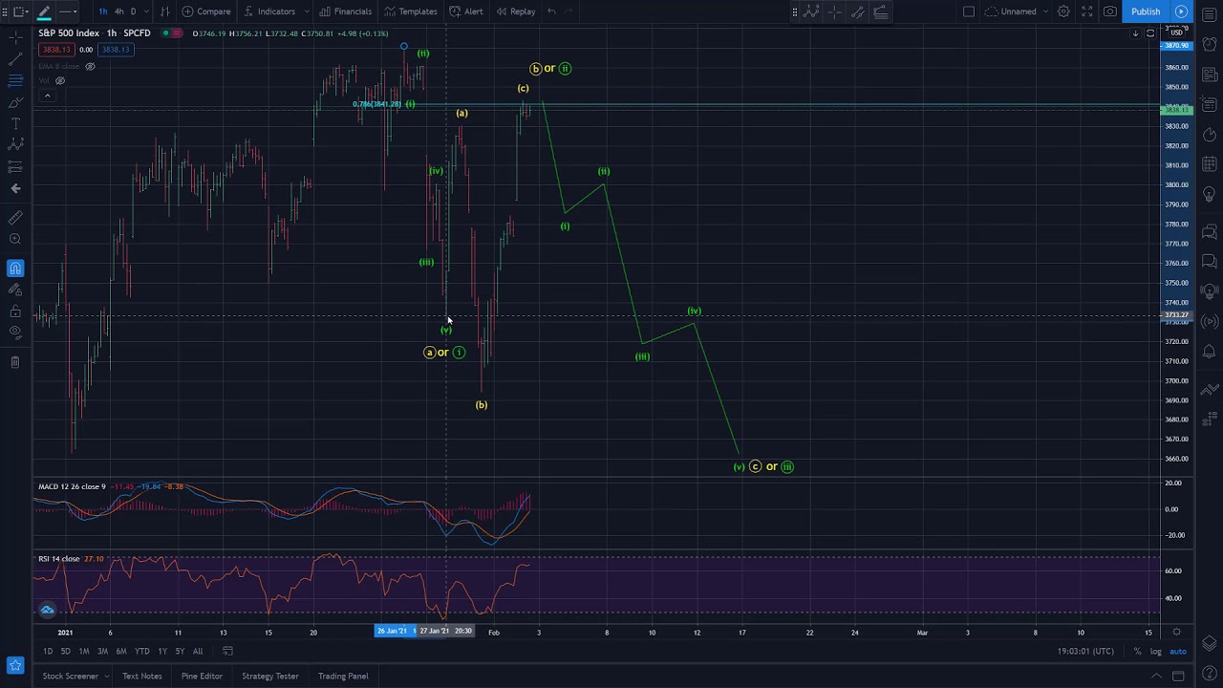Toggle hide all drawings eye
The image size is (1223, 688).
tap(15, 333)
